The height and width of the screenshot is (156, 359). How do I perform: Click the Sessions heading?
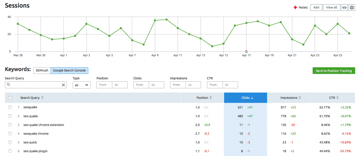click(x=17, y=6)
